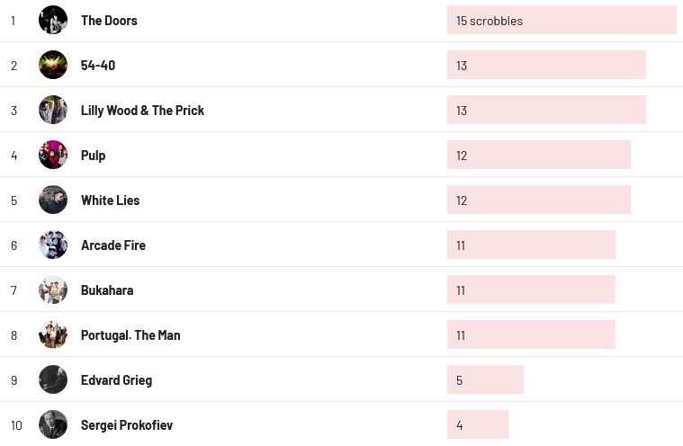Click the 15 scrobbles bar
Screen dimensions: 683x446
(561, 21)
